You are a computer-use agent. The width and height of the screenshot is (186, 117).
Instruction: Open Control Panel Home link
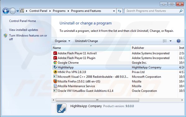[x=22, y=21]
